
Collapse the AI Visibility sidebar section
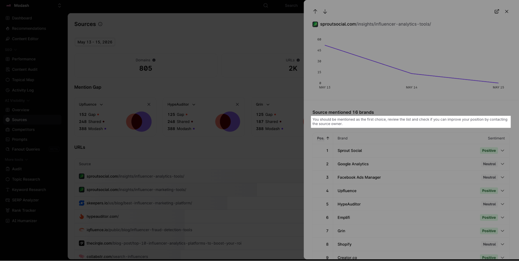[17, 101]
